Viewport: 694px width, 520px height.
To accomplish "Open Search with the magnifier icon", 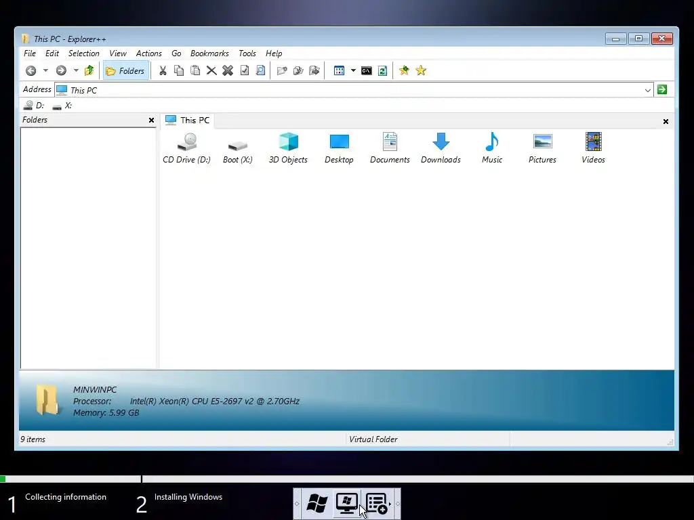I will 261,70.
